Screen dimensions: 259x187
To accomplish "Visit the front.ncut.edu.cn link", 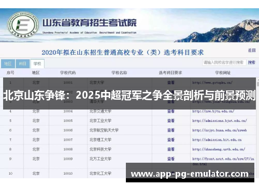I will coord(223,161).
